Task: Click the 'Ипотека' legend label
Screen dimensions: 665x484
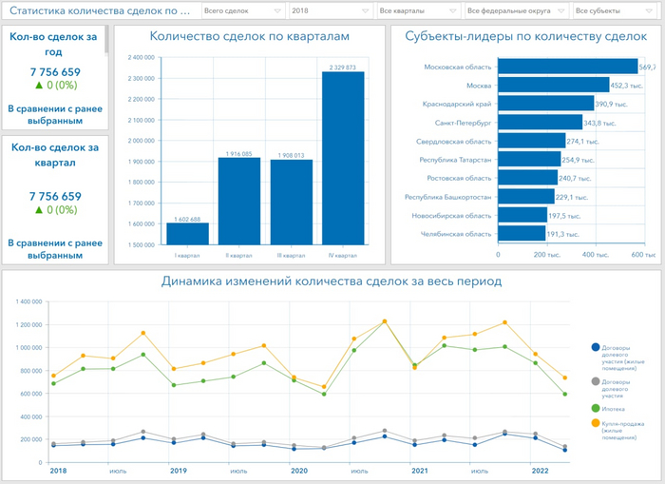Action: [614, 409]
